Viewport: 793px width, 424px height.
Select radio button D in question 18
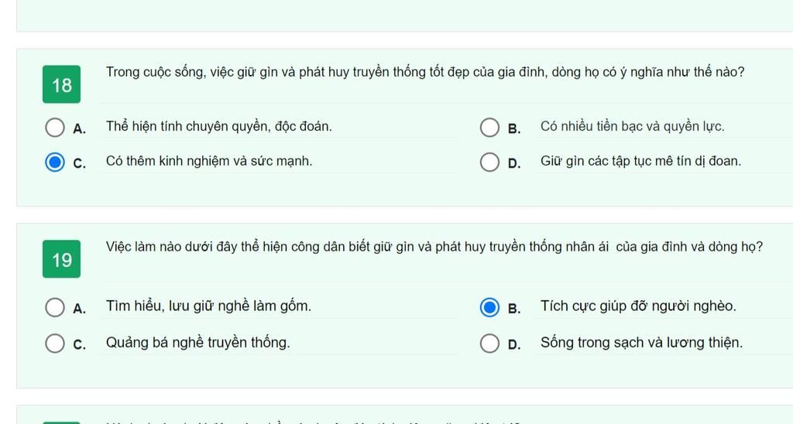(489, 162)
